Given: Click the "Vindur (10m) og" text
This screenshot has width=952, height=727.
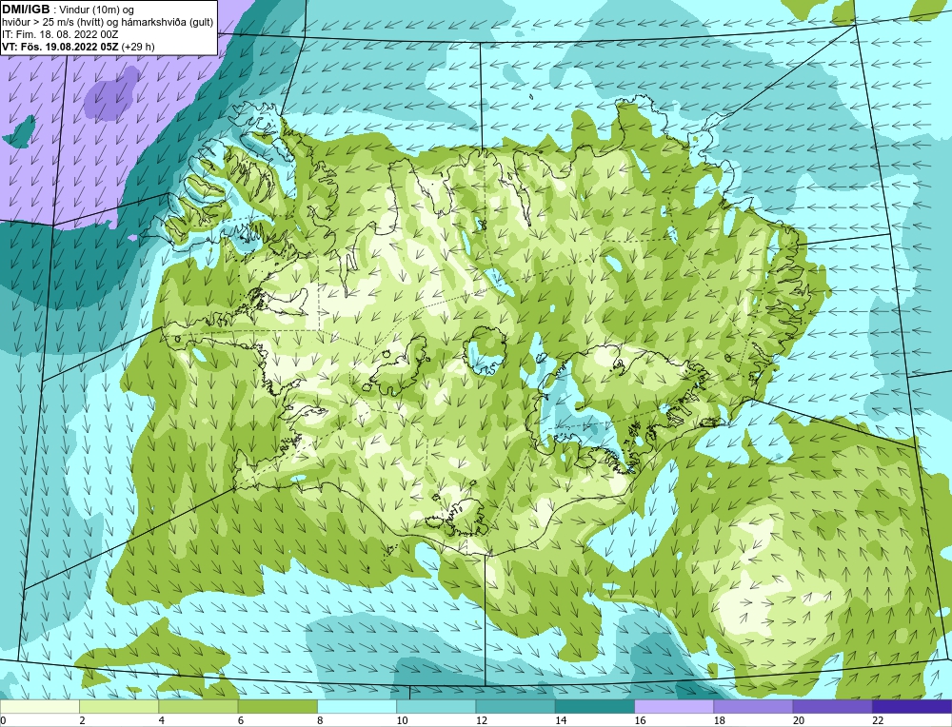Looking at the screenshot, I should [x=97, y=10].
